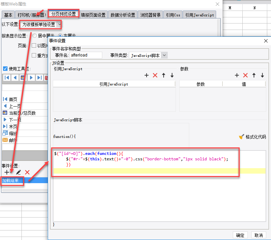Select 左展示 radio button
The image size is (271, 240).
coord(60,35)
